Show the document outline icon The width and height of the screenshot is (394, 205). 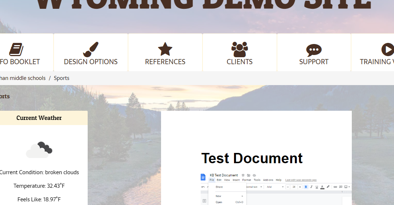coord(204,201)
